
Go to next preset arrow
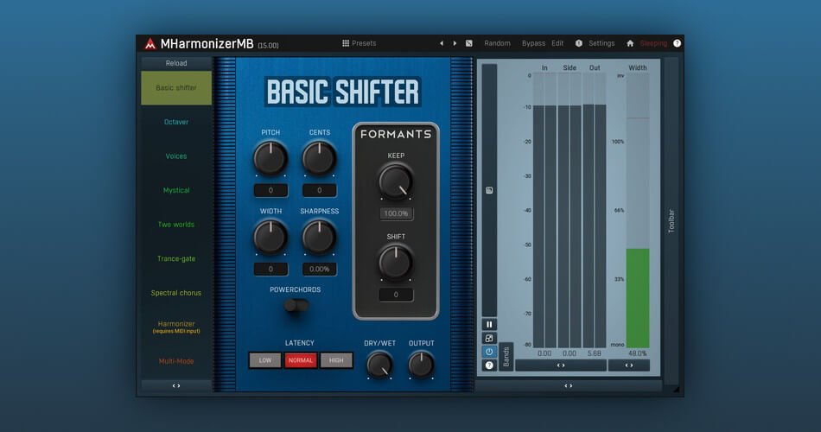(x=455, y=43)
